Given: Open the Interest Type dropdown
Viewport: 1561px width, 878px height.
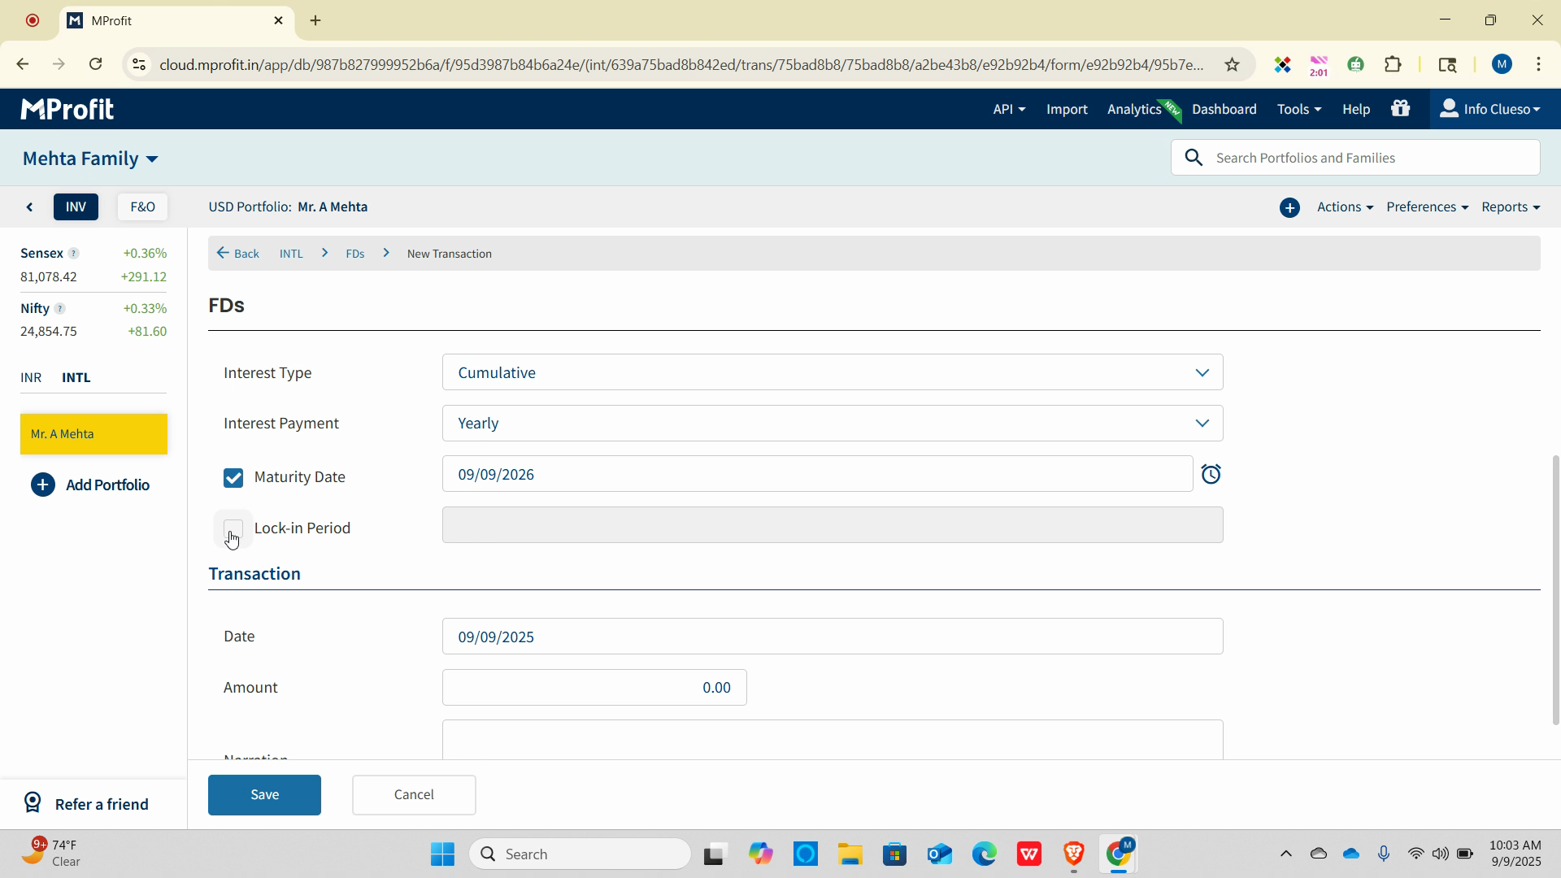Looking at the screenshot, I should tap(832, 372).
